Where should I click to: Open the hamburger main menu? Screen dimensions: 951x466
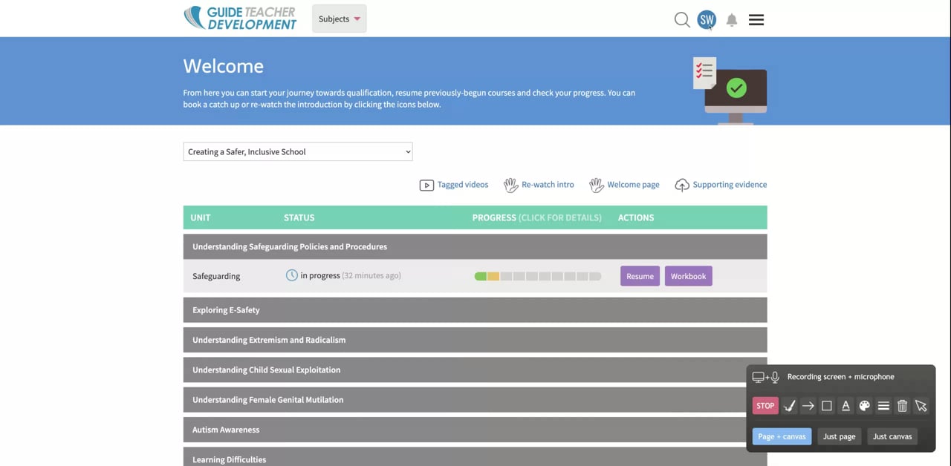(x=756, y=20)
